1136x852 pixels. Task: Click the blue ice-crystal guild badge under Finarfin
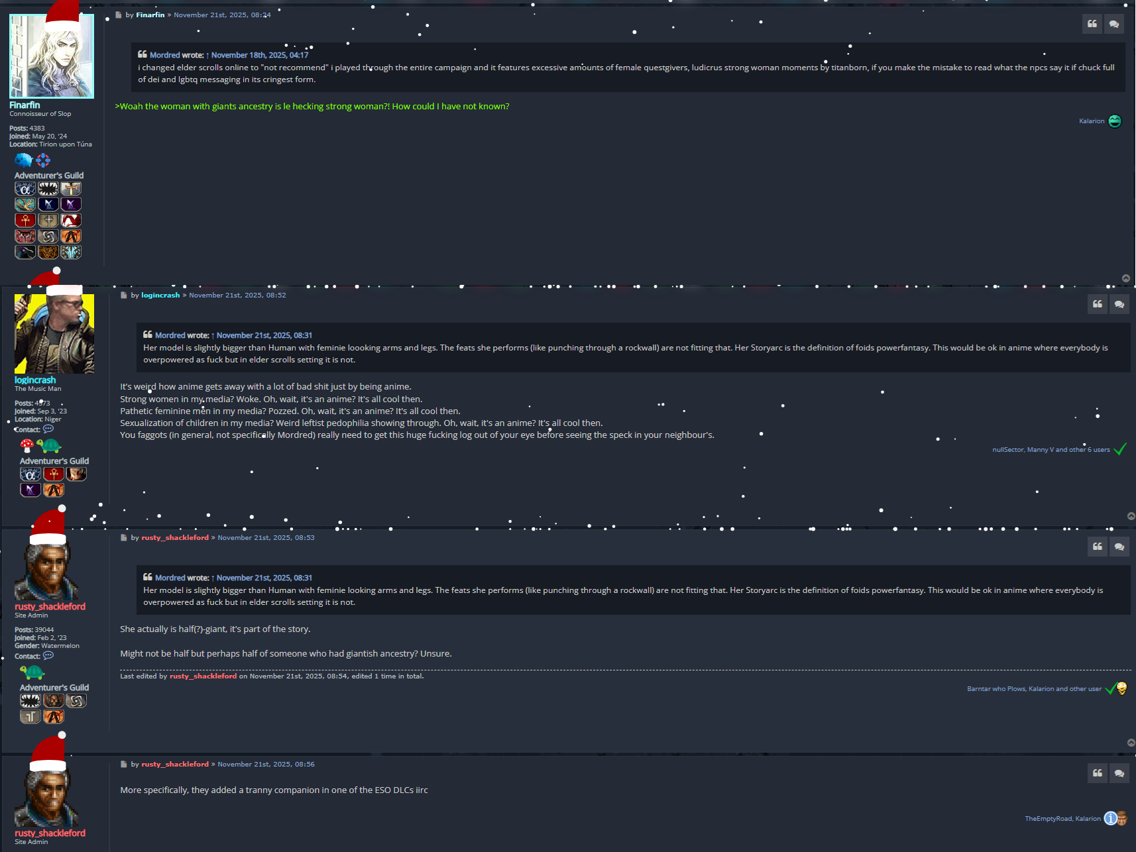point(71,252)
